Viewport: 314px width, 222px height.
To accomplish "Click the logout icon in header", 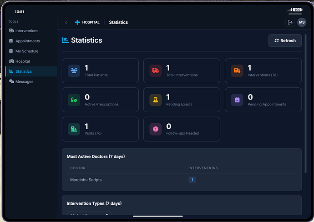I will click(290, 22).
